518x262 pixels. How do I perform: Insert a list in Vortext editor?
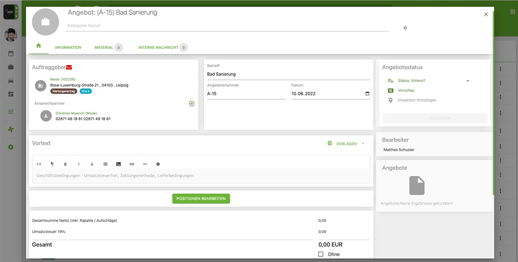tap(105, 164)
